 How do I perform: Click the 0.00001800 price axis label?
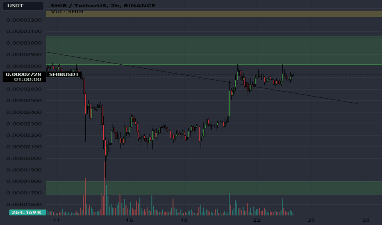pos(24,181)
